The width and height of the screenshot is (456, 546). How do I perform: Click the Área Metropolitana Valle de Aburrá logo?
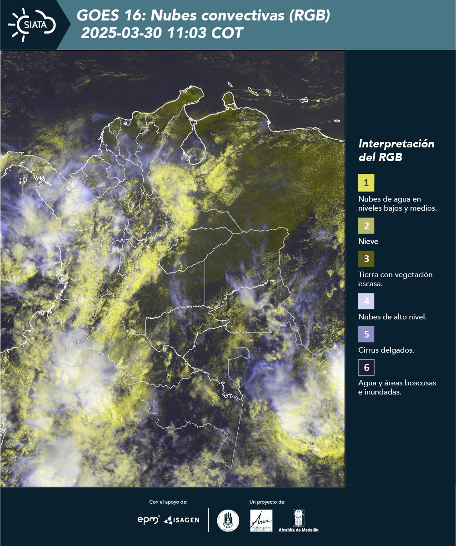(261, 521)
